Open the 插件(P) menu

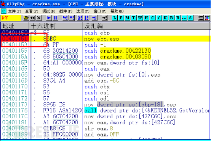click(66, 11)
